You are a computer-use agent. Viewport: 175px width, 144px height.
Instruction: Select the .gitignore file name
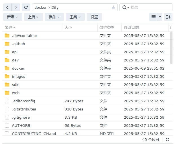point(21,118)
